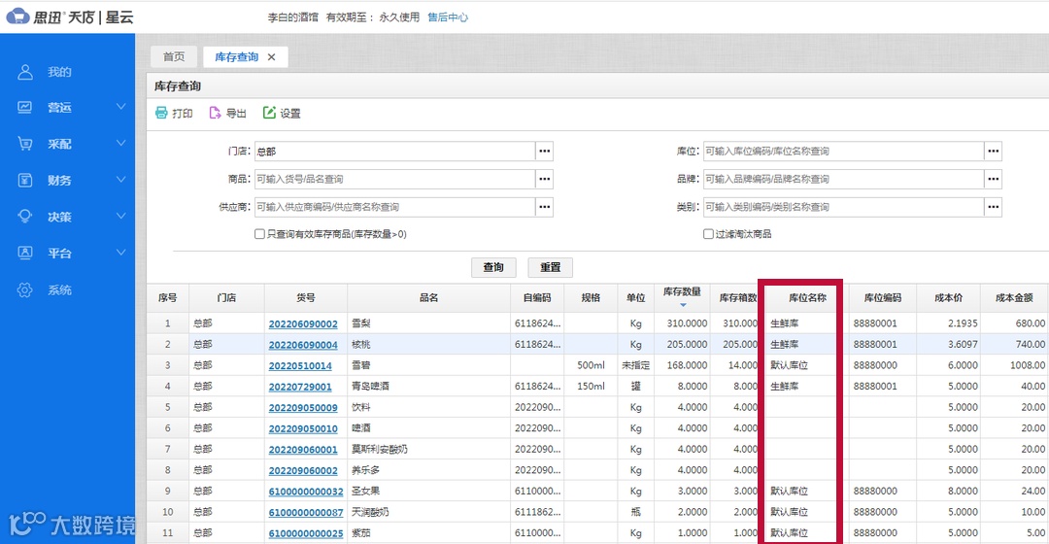Click the 品名 column header
1049x544 pixels.
(429, 298)
